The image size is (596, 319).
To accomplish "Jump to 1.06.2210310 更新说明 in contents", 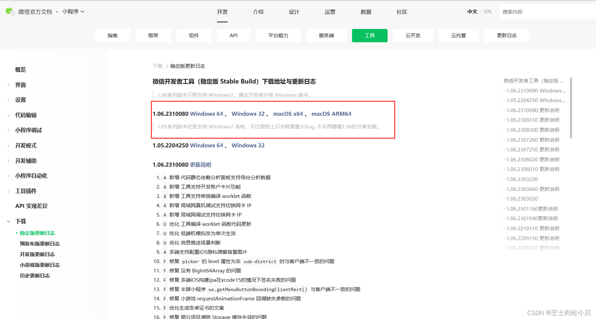I will pos(533,229).
